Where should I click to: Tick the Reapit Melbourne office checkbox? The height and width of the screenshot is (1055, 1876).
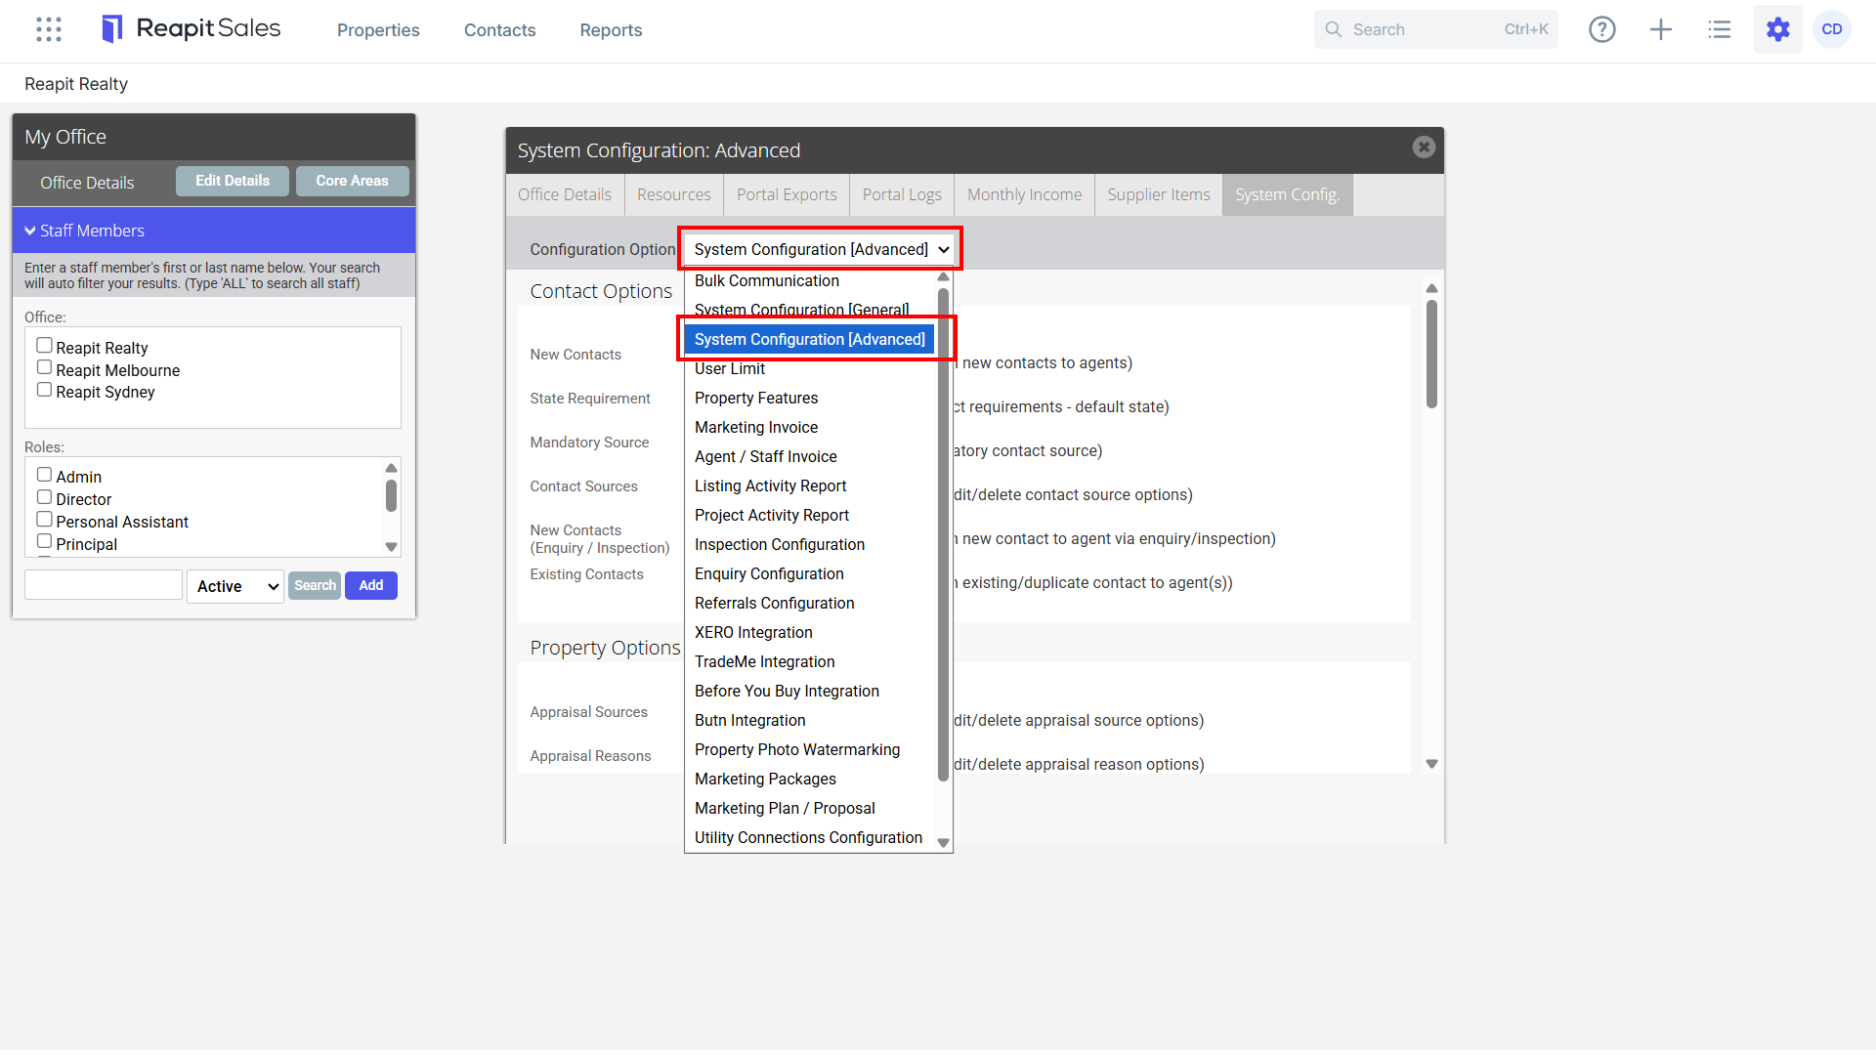click(x=44, y=368)
